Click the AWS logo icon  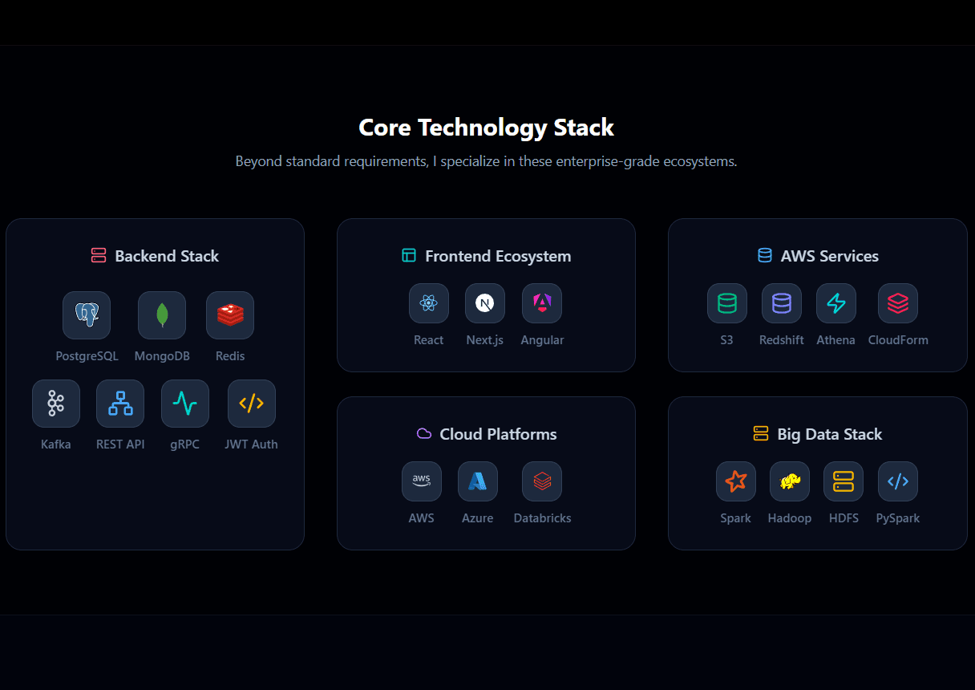click(422, 481)
